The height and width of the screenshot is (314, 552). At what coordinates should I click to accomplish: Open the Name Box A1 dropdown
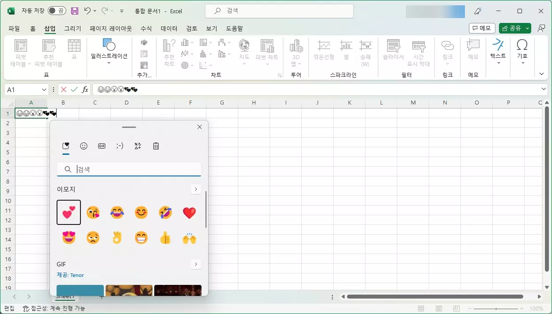[44, 90]
